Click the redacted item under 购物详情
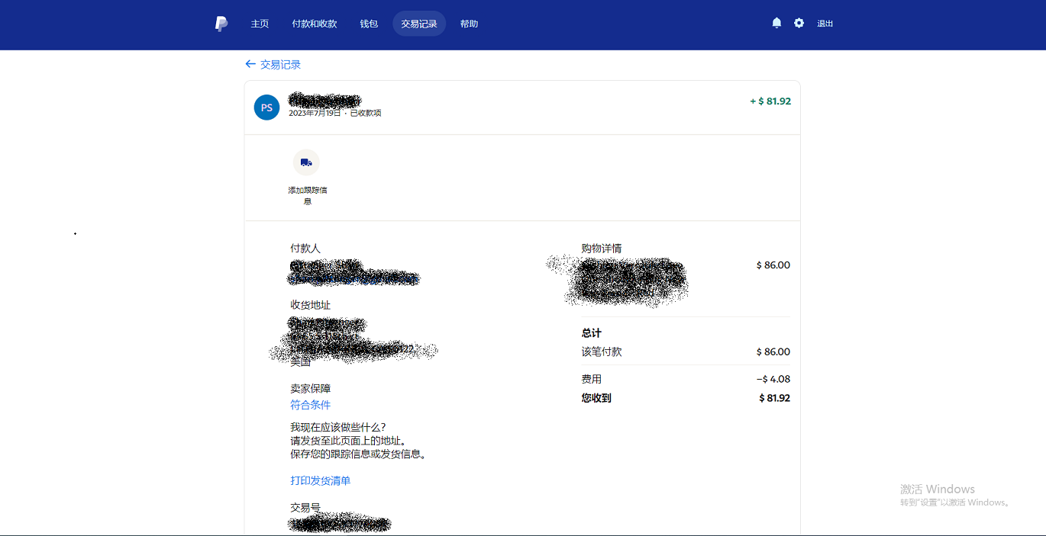 (x=618, y=281)
